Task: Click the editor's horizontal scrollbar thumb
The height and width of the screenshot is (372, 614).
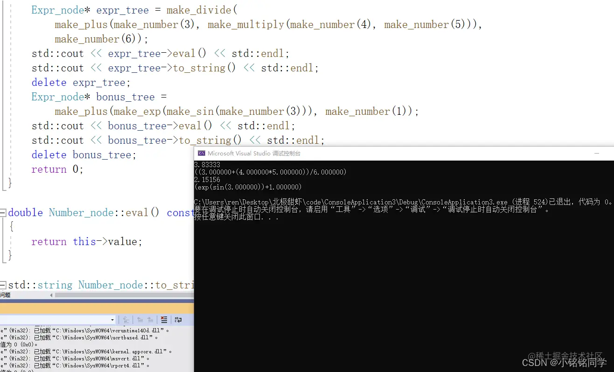Action: click(x=125, y=295)
